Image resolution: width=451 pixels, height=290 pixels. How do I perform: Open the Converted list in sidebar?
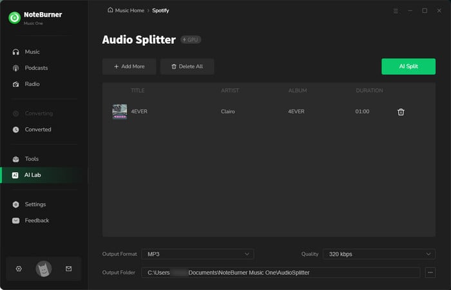pos(37,130)
